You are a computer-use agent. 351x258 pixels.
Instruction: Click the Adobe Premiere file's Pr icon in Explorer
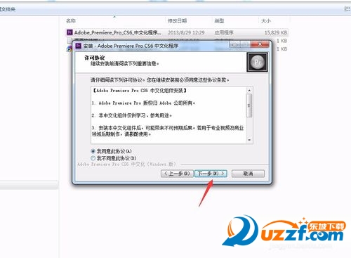pos(69,32)
